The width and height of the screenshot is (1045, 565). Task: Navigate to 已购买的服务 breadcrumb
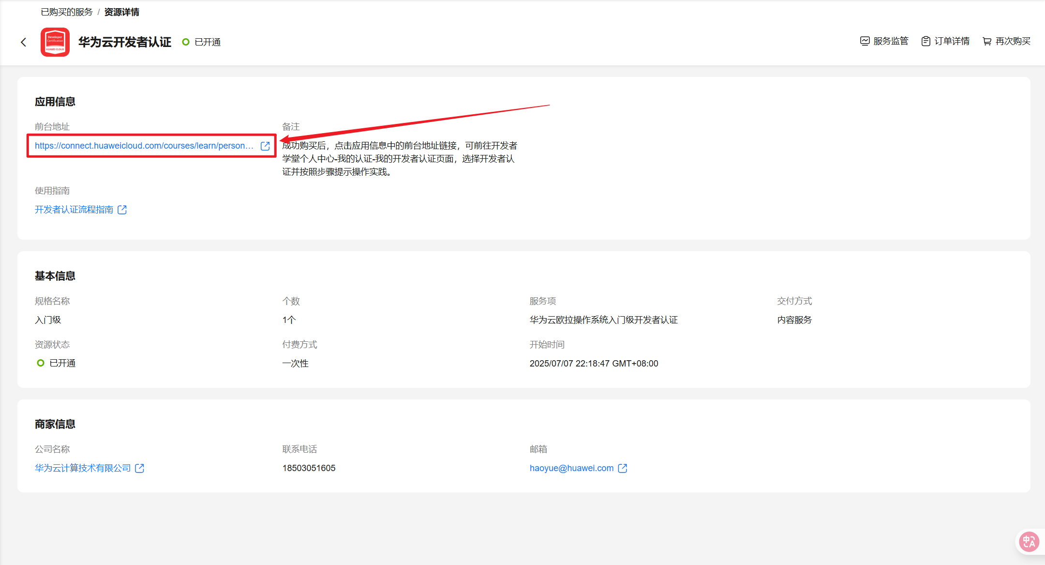coord(67,12)
